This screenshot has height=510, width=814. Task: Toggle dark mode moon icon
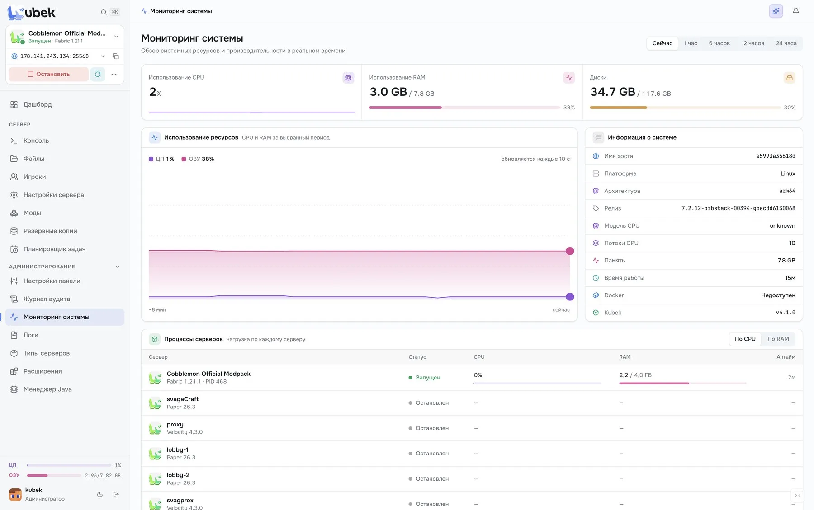point(100,495)
